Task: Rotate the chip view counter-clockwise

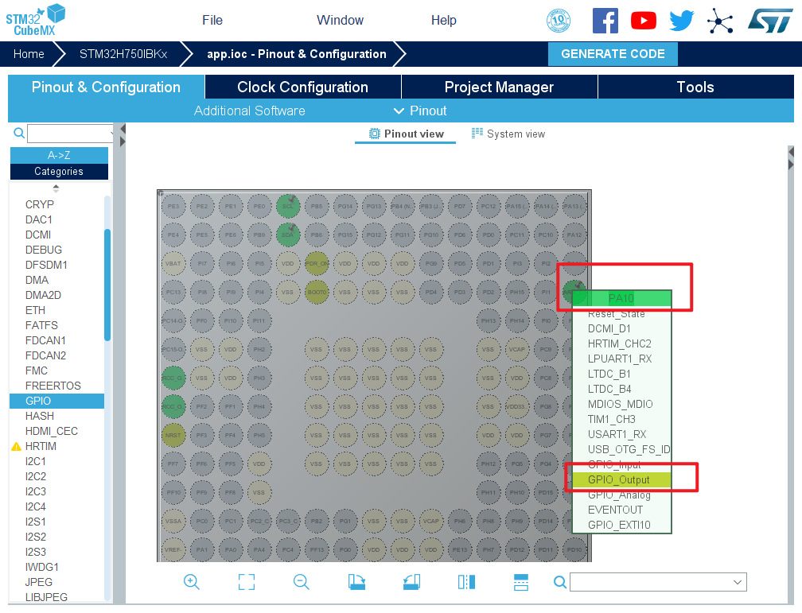Action: 411,582
